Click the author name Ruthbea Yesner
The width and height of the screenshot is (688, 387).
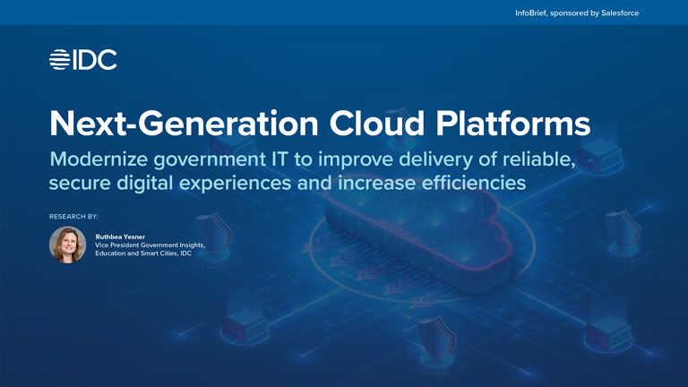tap(122, 236)
